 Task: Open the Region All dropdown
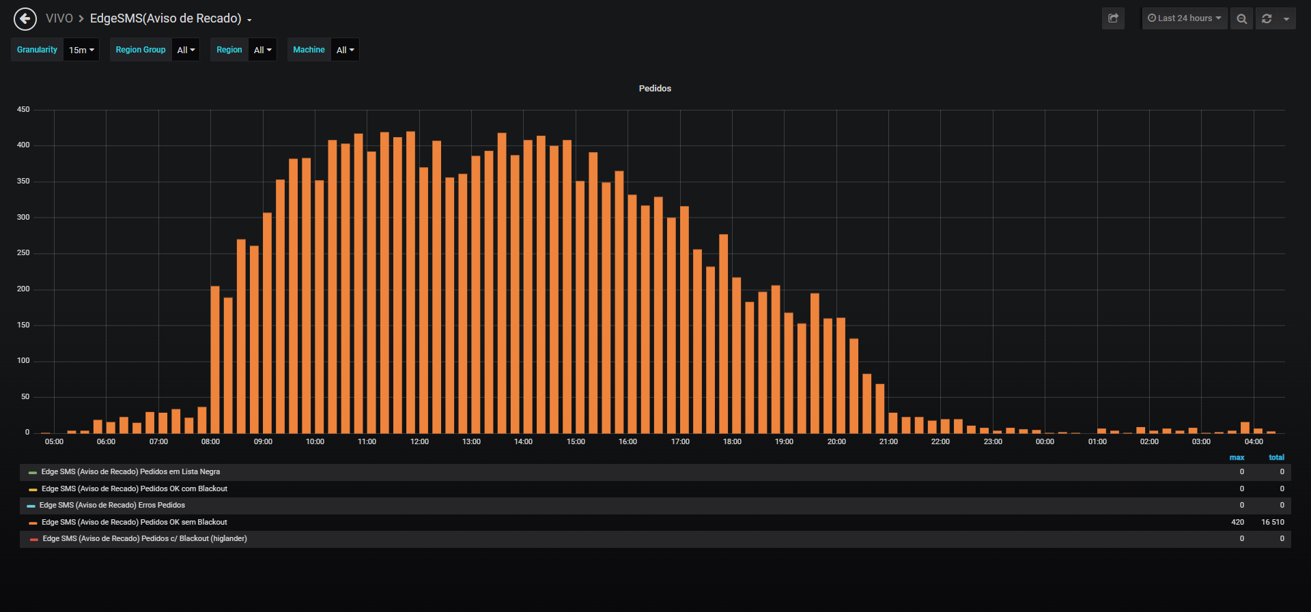(262, 50)
